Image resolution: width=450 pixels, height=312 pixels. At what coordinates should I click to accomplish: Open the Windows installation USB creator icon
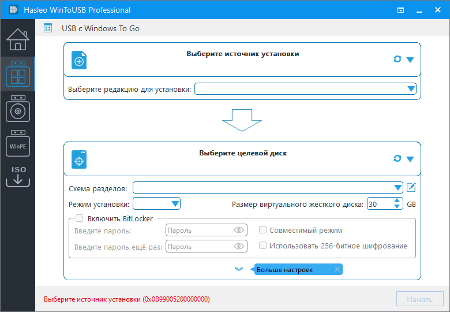18,109
